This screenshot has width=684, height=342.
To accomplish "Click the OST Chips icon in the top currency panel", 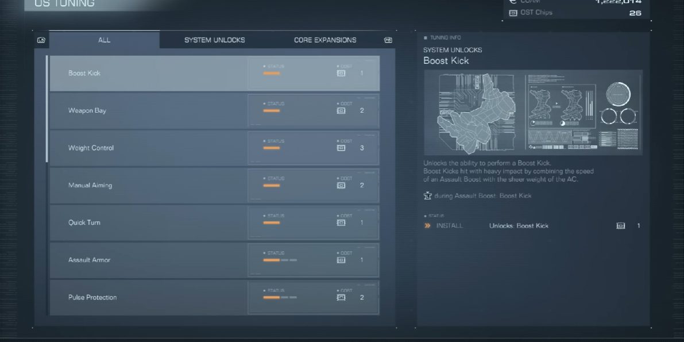I will pos(513,13).
